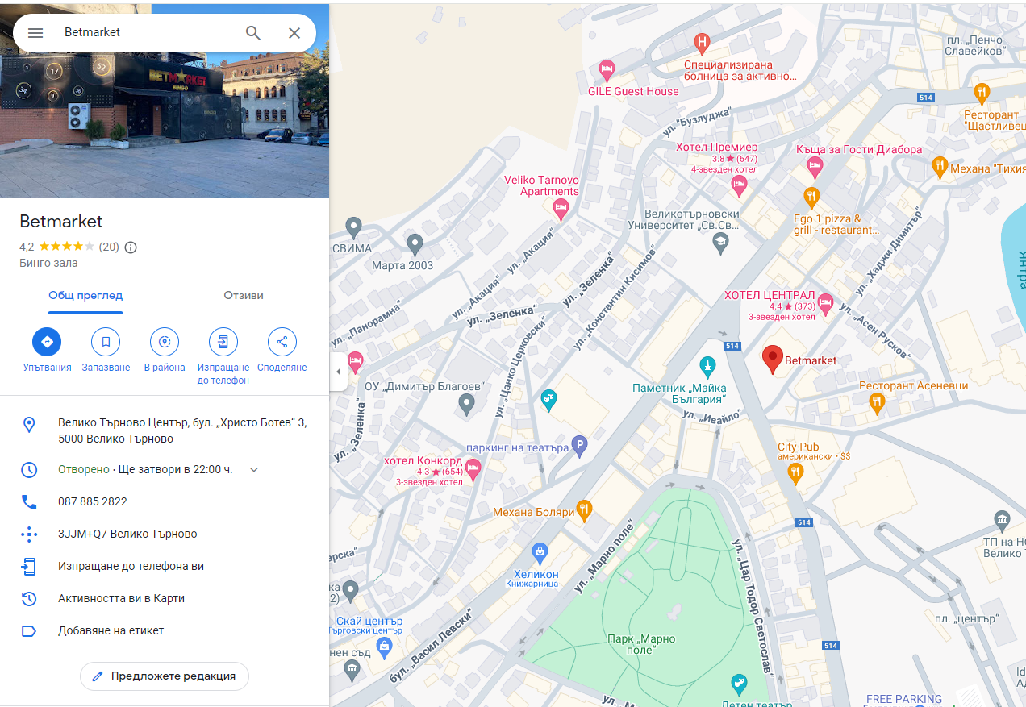The height and width of the screenshot is (707, 1026).
Task: Save place with Запазване bookmark icon
Action: click(106, 342)
